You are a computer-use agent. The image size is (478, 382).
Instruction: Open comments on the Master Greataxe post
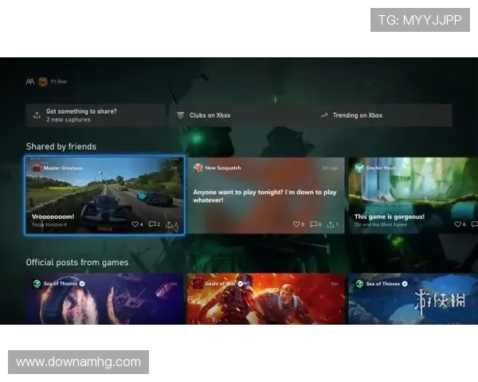152,224
